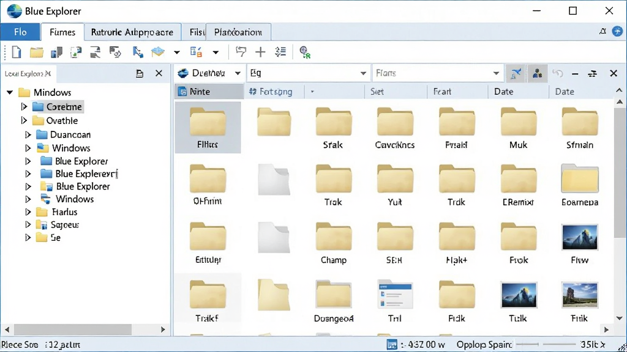Click the blue layered box toolbar icon
This screenshot has width=627, height=352.
coord(158,52)
